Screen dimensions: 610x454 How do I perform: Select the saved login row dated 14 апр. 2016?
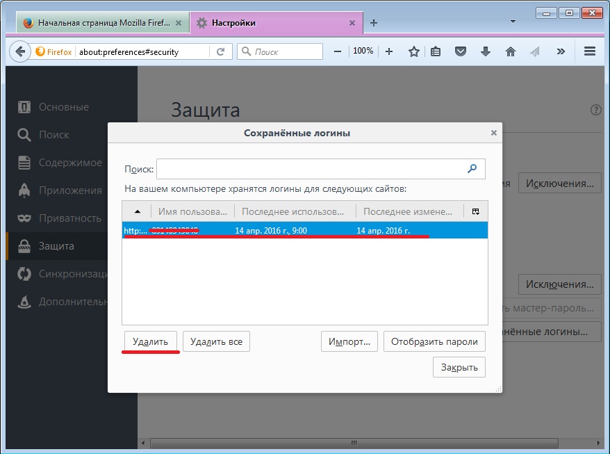304,230
